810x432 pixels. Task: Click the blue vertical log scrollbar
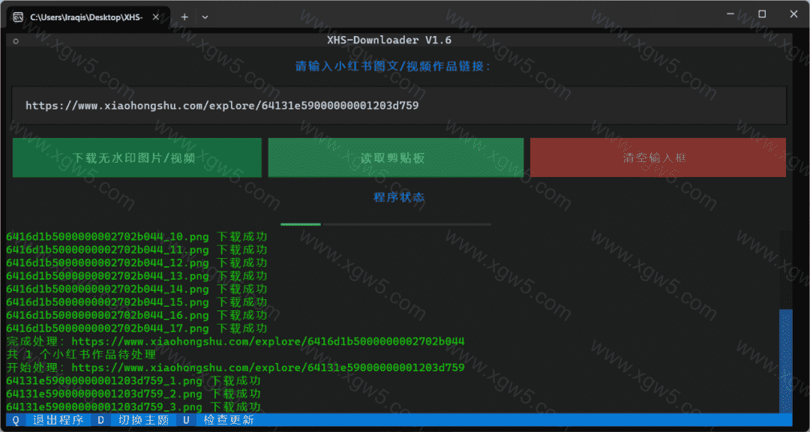pos(785,360)
